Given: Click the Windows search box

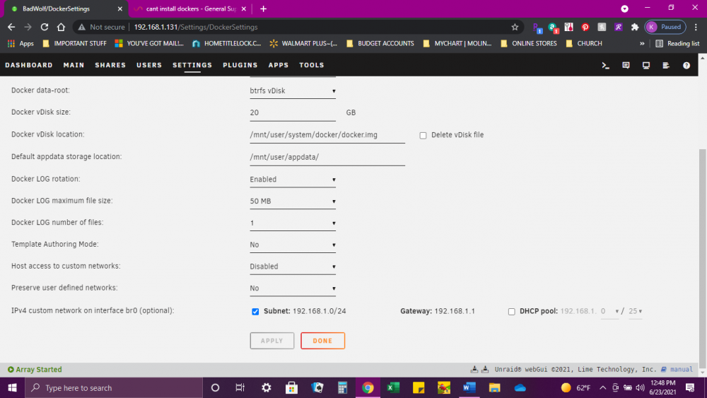Looking at the screenshot, I should (x=114, y=387).
